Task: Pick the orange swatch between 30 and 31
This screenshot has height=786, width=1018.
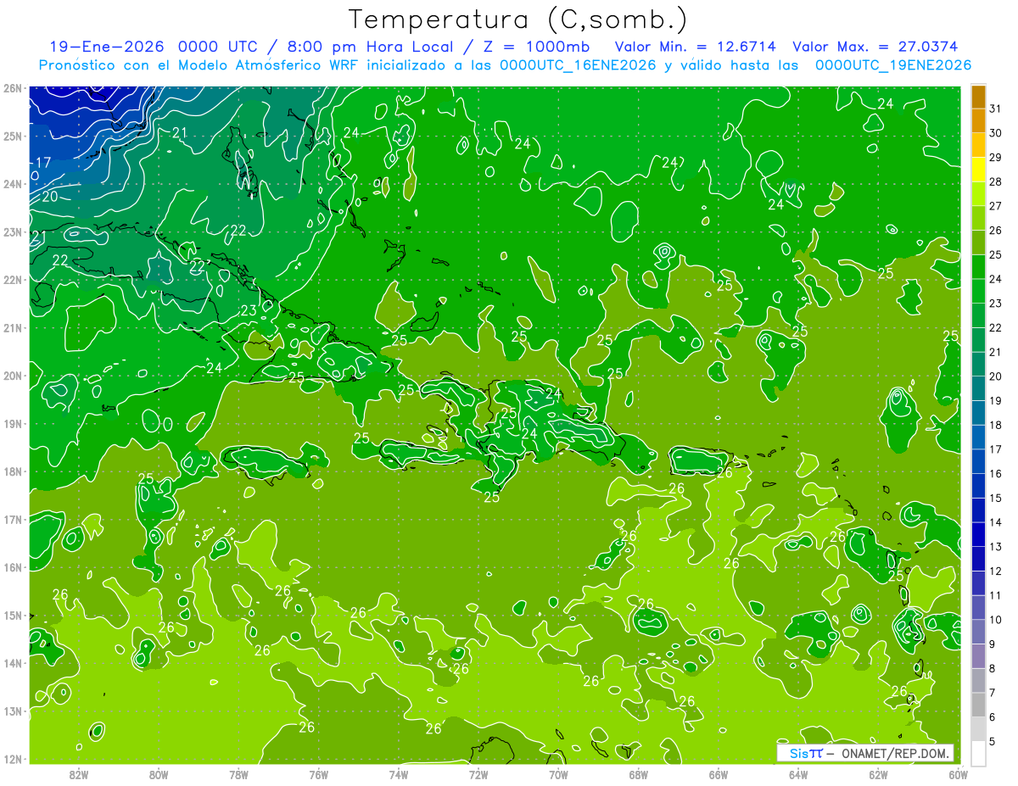Action: pyautogui.click(x=978, y=121)
